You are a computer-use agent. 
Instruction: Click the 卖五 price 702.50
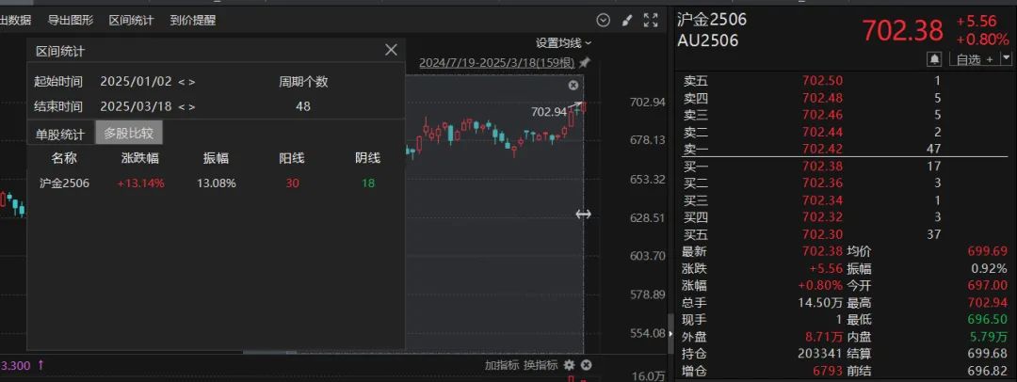[x=822, y=81]
